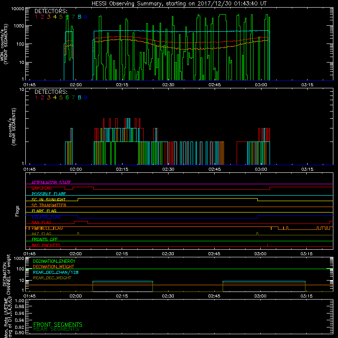This screenshot has width=338, height=338.
Task: Click the 1000 tick on the decimation axis
Action: click(x=19, y=259)
